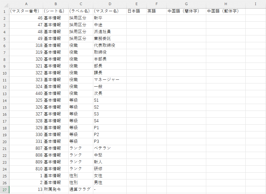Select the row 27 header
Image resolution: width=266 pixels, height=194 pixels.
point(5,189)
